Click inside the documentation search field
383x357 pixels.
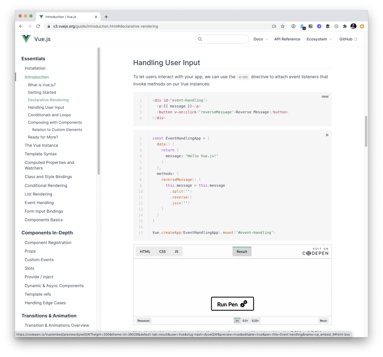223,39
